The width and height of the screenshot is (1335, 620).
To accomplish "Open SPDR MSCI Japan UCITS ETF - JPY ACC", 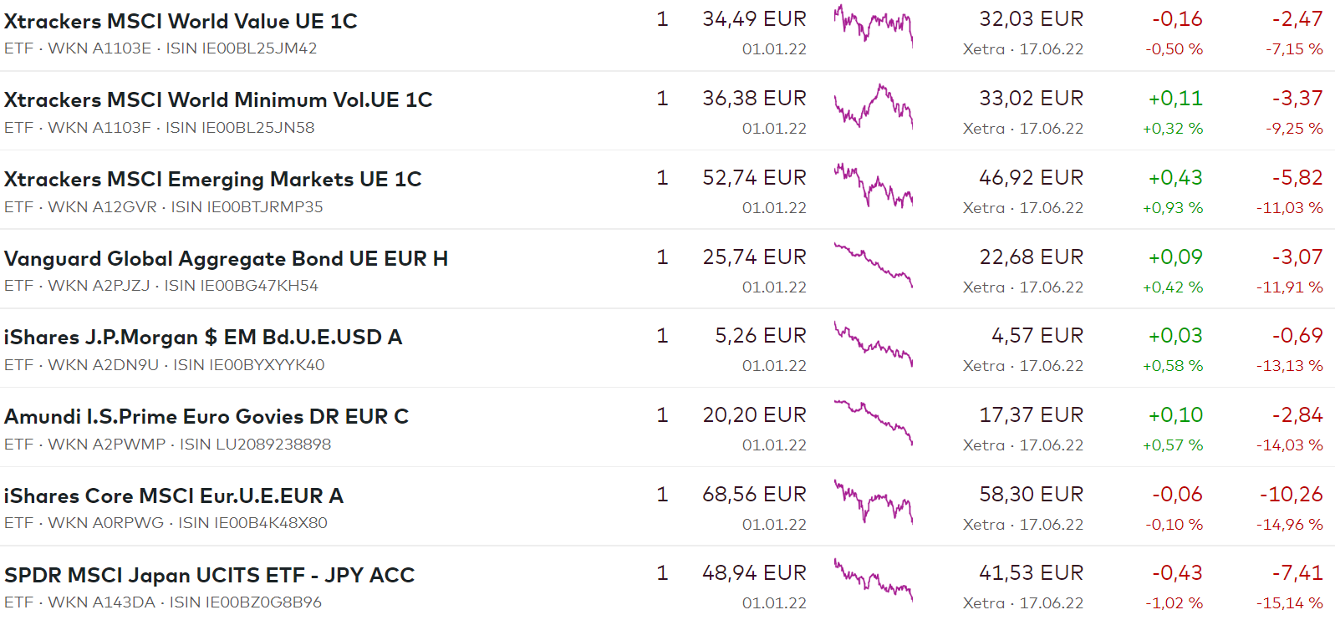I will click(210, 576).
